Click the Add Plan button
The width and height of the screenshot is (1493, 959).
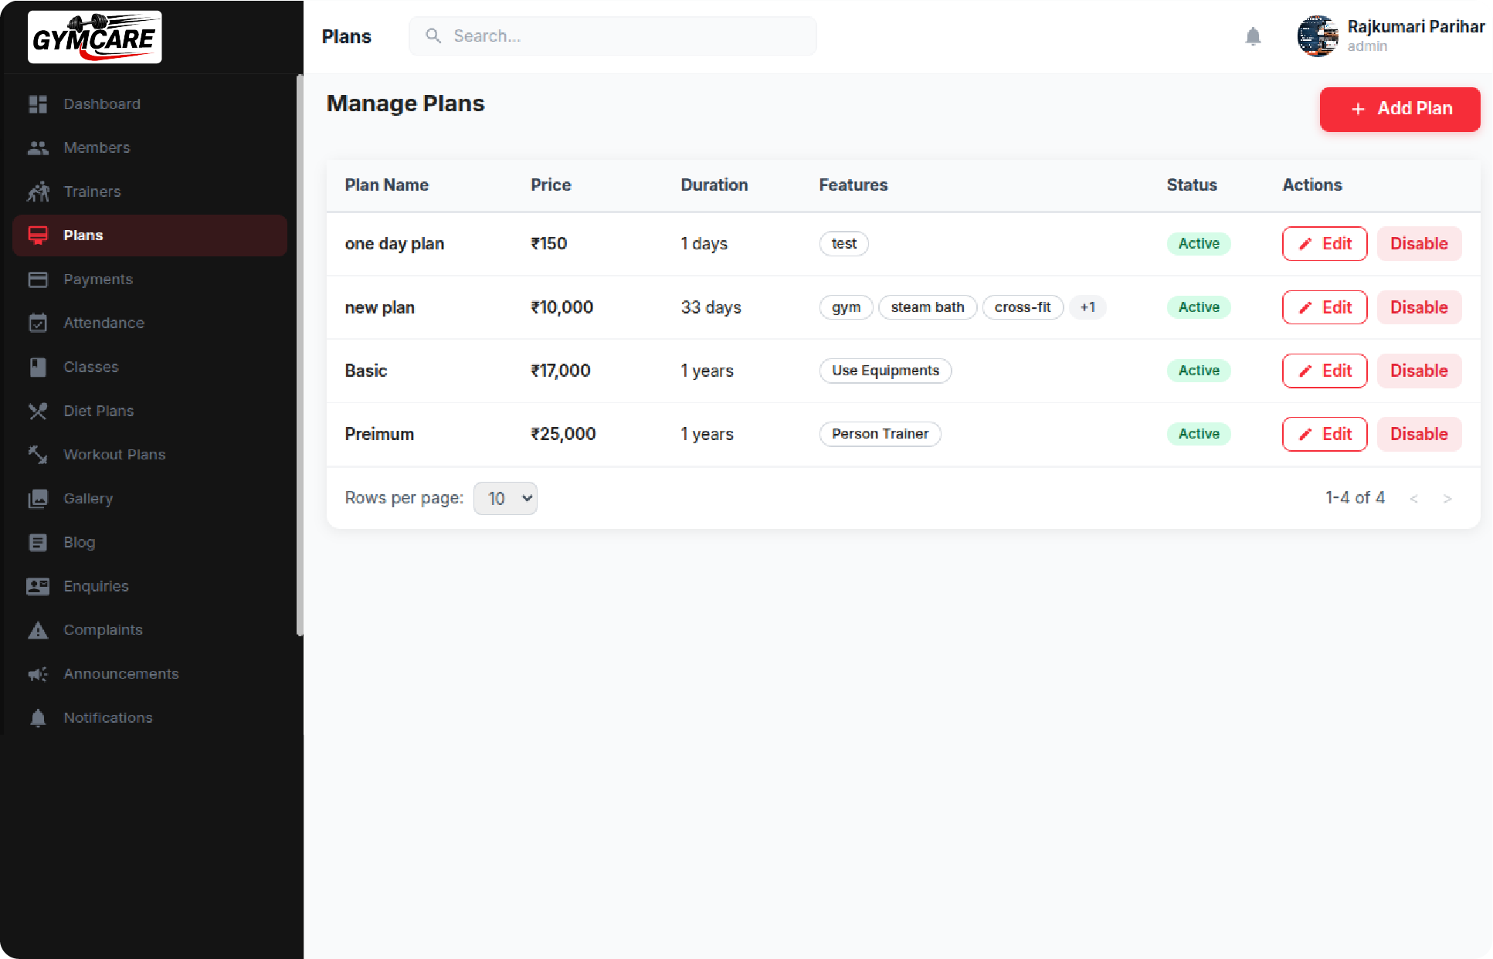(1400, 109)
